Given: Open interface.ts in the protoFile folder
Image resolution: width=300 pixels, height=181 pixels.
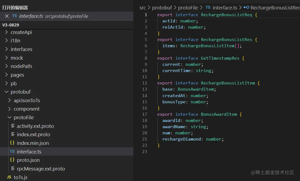Looking at the screenshot, I should point(29,152).
